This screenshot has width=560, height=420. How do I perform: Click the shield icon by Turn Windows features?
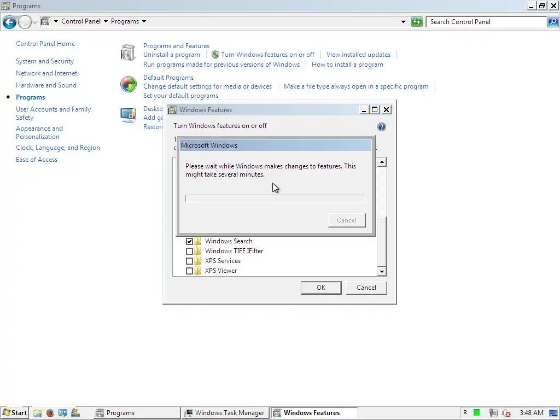215,55
